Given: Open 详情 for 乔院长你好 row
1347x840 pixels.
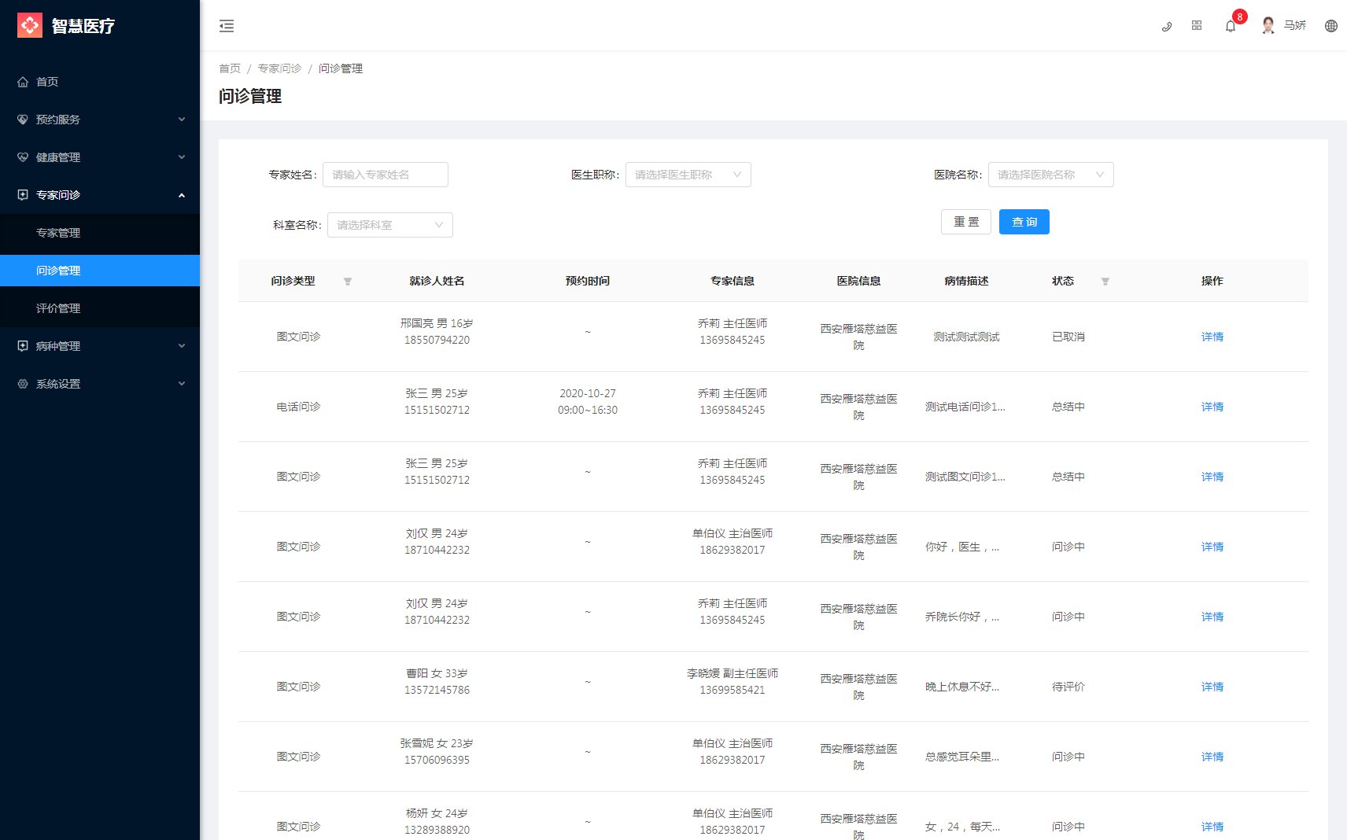Looking at the screenshot, I should tap(1212, 617).
